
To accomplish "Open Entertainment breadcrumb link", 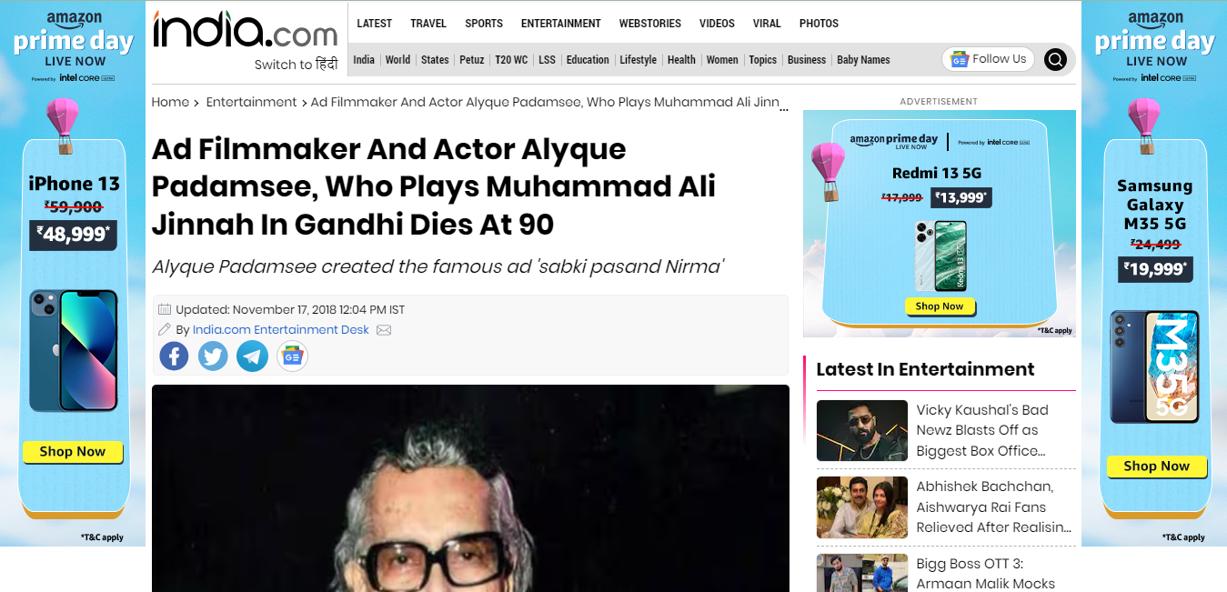I will (251, 102).
